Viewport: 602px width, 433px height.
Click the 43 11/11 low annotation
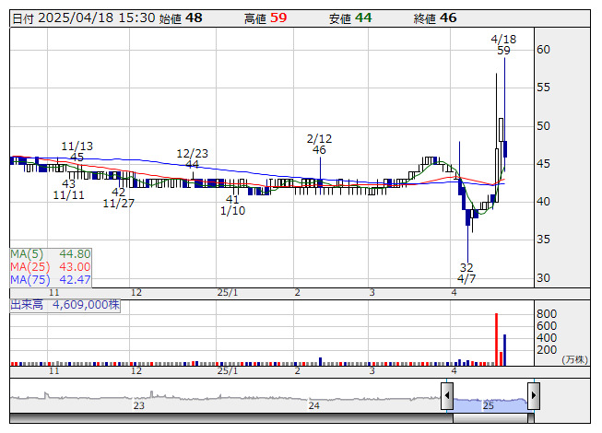(69, 190)
